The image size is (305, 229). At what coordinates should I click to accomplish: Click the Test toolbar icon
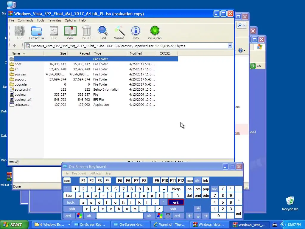(x=54, y=33)
